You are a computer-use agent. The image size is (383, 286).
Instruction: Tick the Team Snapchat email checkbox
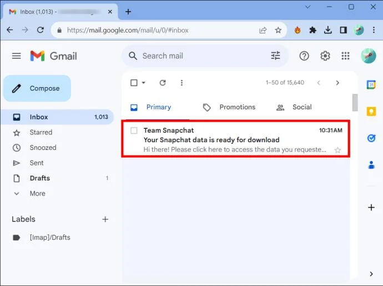coord(134,131)
